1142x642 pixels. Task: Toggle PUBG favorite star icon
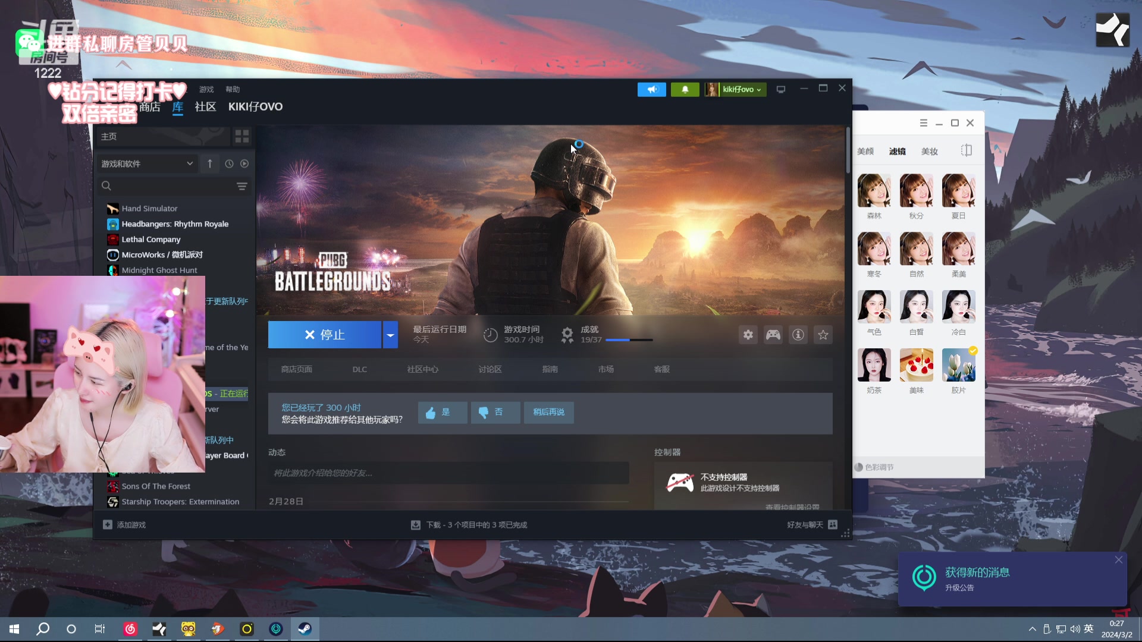tap(823, 335)
